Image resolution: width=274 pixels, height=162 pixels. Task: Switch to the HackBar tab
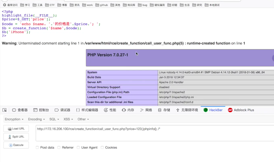click(213, 110)
